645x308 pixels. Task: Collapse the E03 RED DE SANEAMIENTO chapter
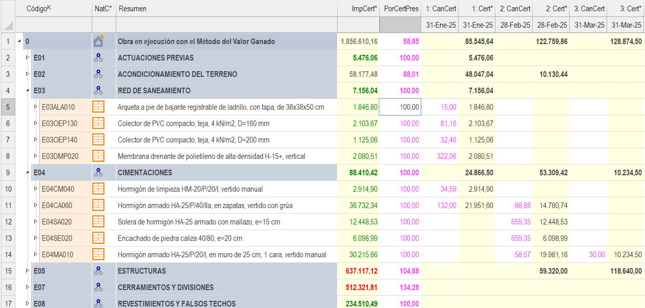pyautogui.click(x=28, y=91)
